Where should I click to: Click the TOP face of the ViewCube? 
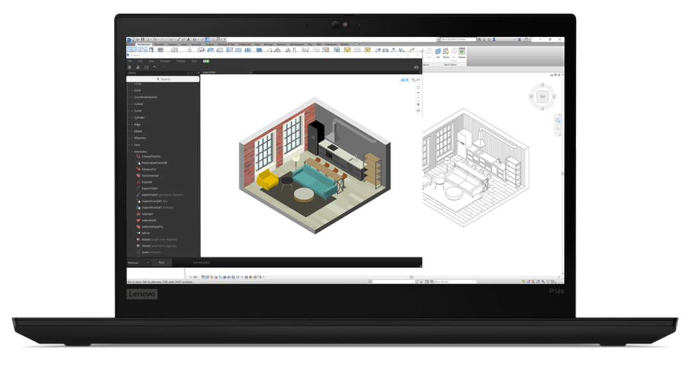click(x=542, y=97)
